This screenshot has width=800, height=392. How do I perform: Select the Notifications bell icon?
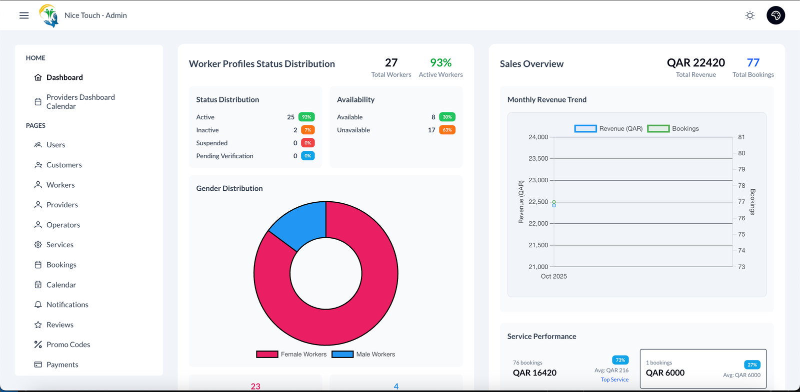38,305
